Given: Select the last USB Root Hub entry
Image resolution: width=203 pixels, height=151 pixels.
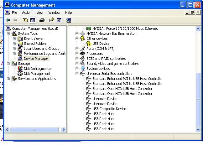Looking at the screenshot, I should [103, 129].
